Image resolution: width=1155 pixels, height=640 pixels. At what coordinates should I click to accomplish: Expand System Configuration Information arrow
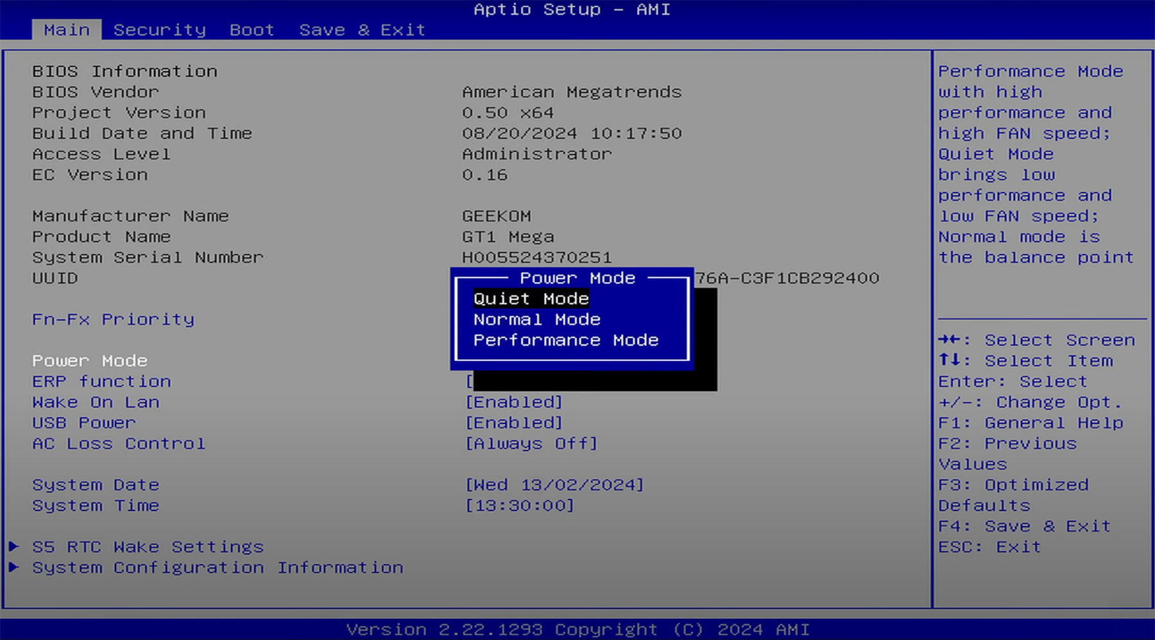13,568
